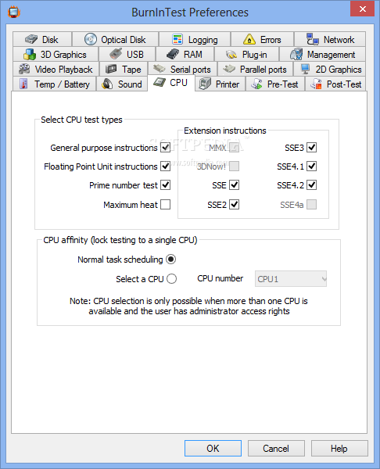380x469 pixels.
Task: Click the film camera icon for Video Playback
Action: point(24,69)
